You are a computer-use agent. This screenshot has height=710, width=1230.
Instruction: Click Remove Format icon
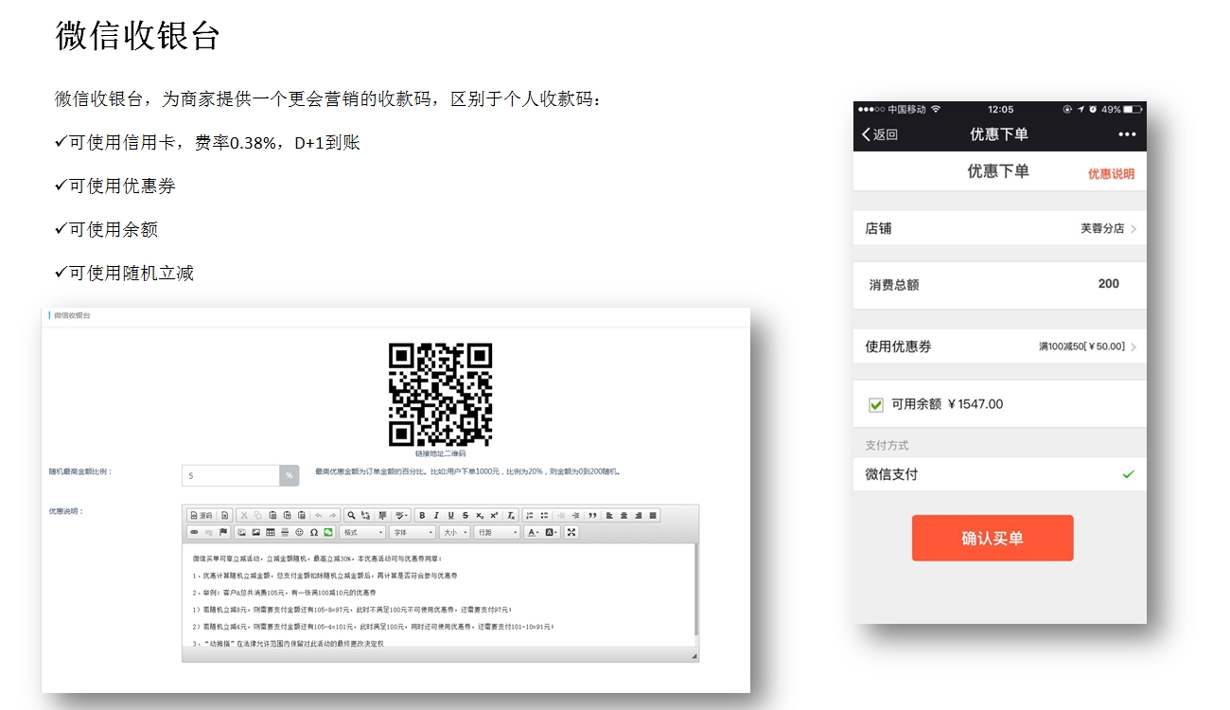click(x=511, y=515)
